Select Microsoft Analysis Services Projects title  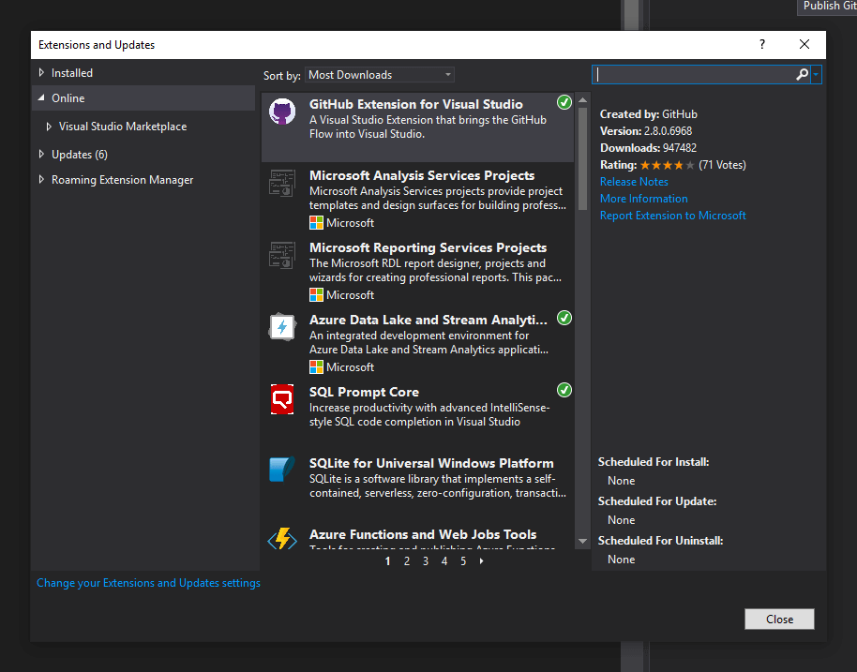pyautogui.click(x=422, y=175)
